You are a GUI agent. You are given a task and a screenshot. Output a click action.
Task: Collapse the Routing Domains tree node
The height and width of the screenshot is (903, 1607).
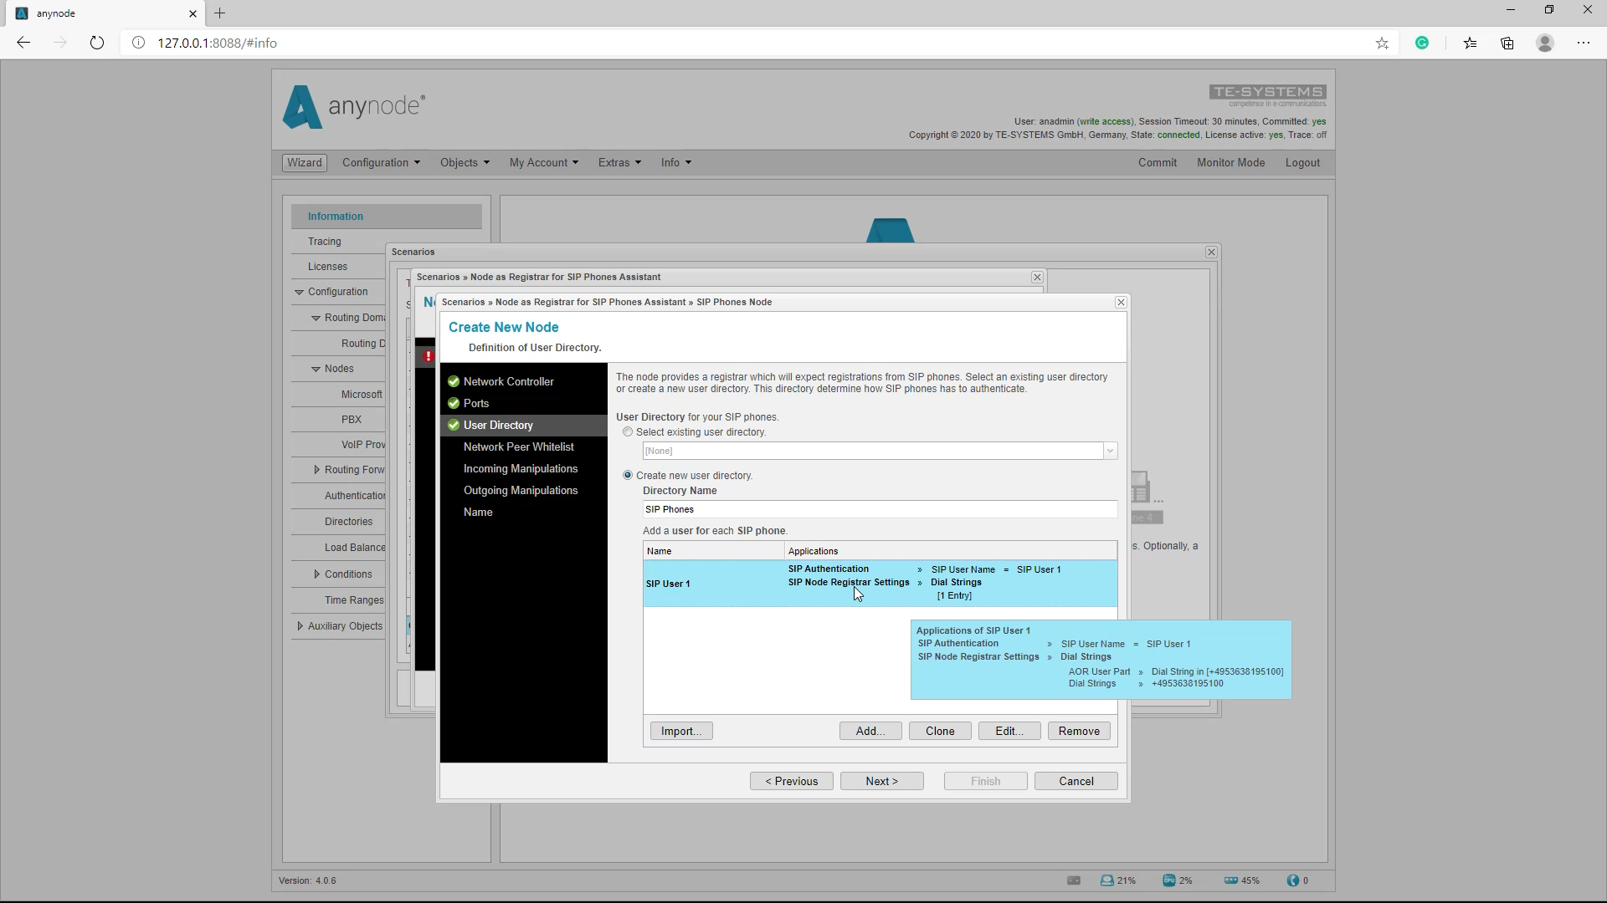(x=316, y=318)
